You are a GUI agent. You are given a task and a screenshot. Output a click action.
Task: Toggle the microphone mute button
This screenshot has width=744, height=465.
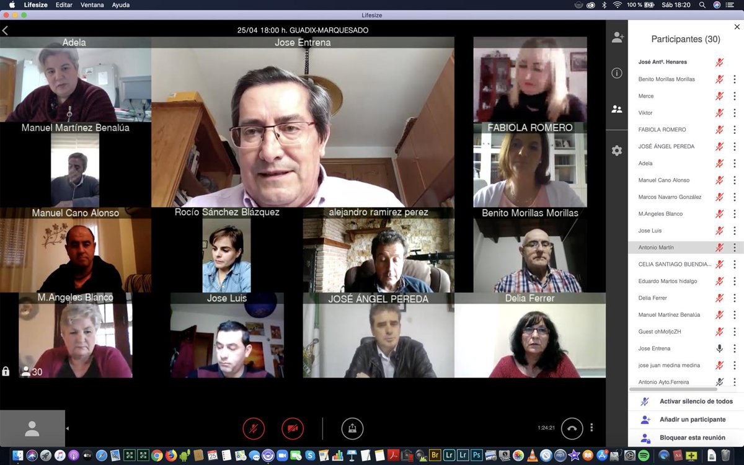click(254, 428)
